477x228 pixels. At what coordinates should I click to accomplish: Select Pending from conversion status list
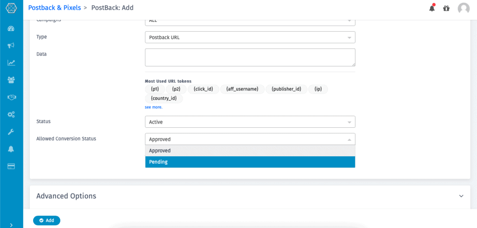(250, 162)
